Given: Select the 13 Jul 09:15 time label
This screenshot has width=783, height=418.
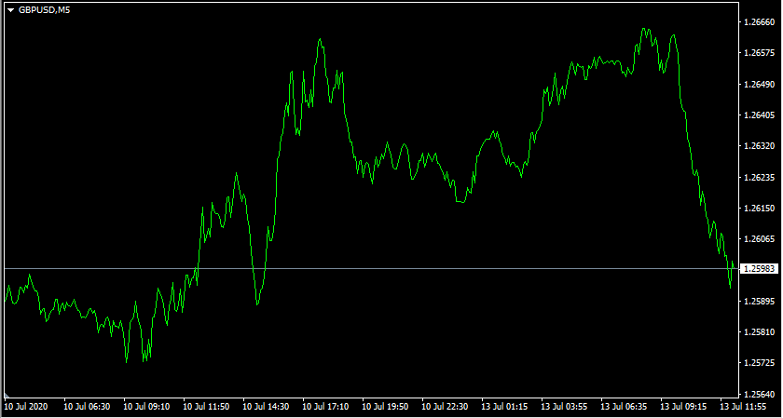Looking at the screenshot, I should [683, 407].
